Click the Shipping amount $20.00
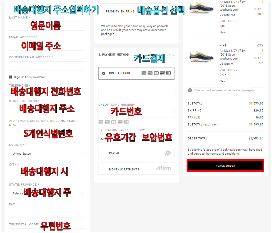 click(x=258, y=111)
